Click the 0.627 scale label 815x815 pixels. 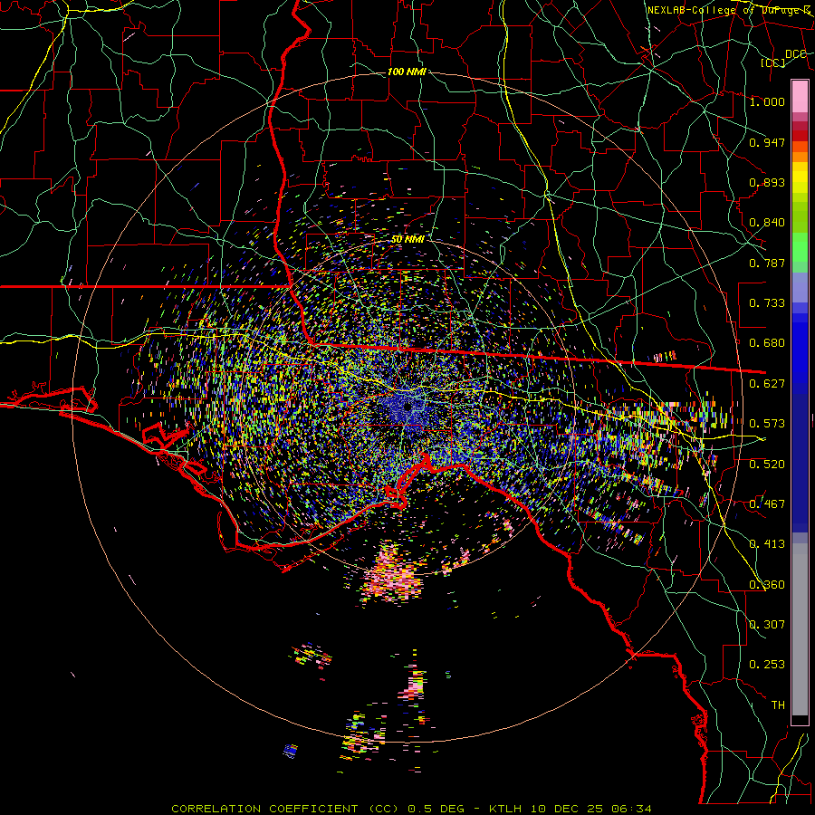tap(767, 383)
